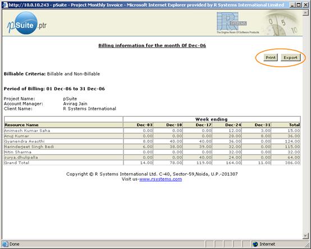Select the Dec-17 column header
Viewport: 311px width, 249px height.
[197, 125]
